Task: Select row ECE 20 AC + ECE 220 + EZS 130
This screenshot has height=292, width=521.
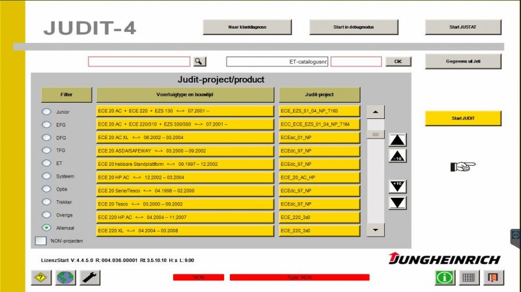Action: (185, 111)
